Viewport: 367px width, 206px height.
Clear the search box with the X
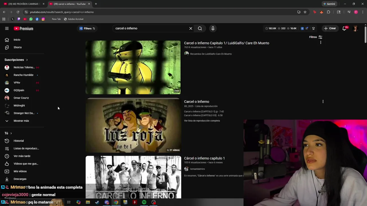191,28
